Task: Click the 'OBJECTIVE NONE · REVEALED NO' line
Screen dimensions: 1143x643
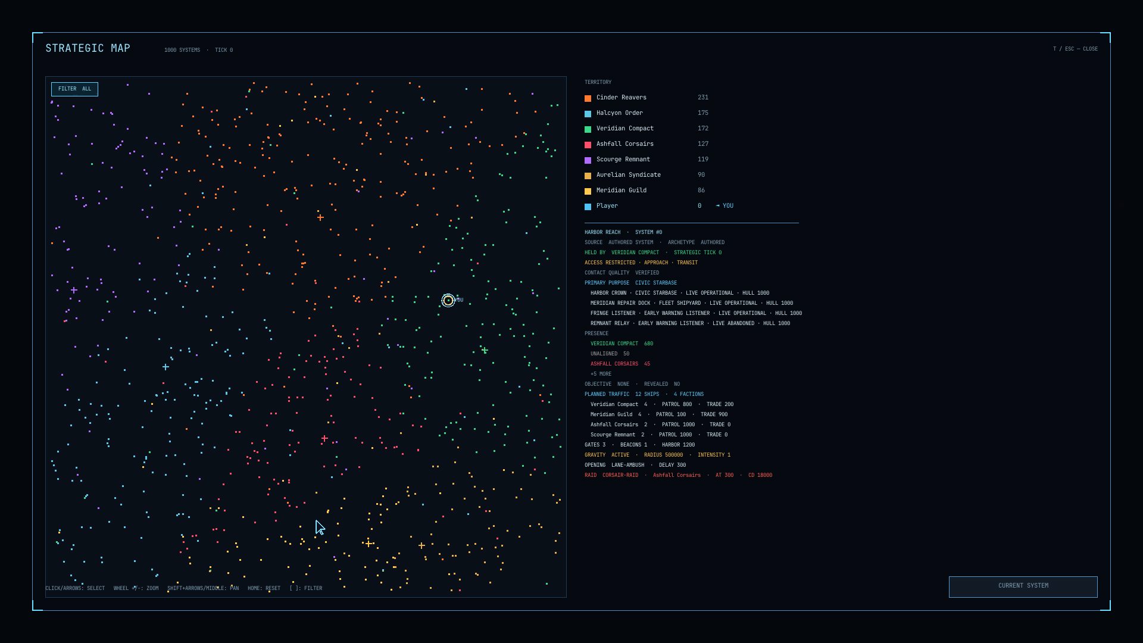Action: tap(632, 384)
